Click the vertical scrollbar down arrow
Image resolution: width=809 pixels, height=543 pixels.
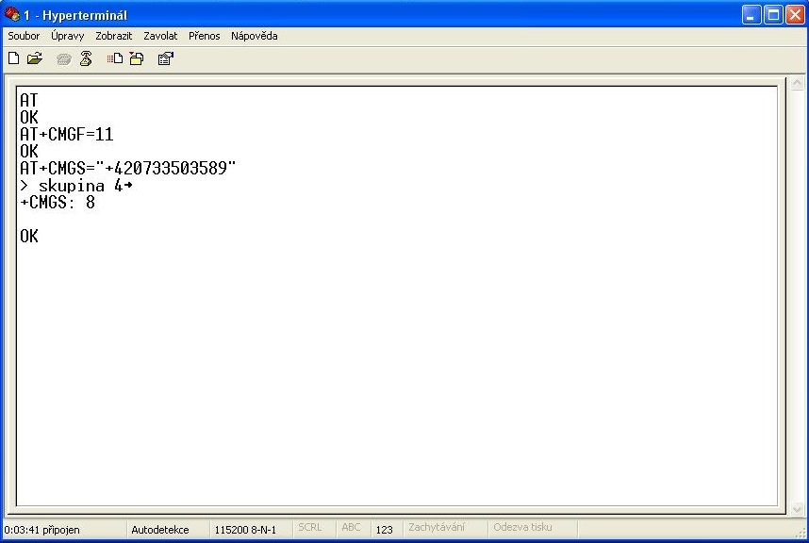(797, 508)
